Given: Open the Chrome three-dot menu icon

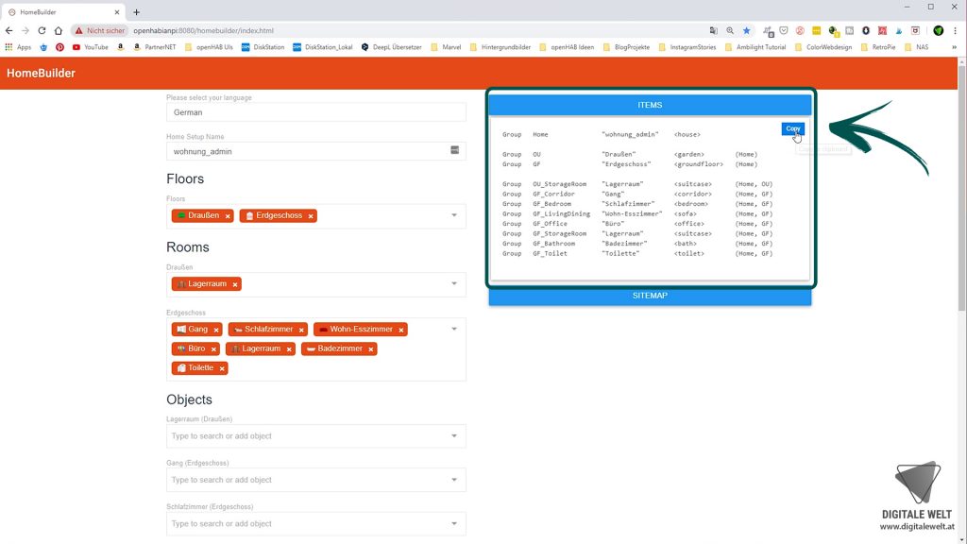Looking at the screenshot, I should pos(957,30).
